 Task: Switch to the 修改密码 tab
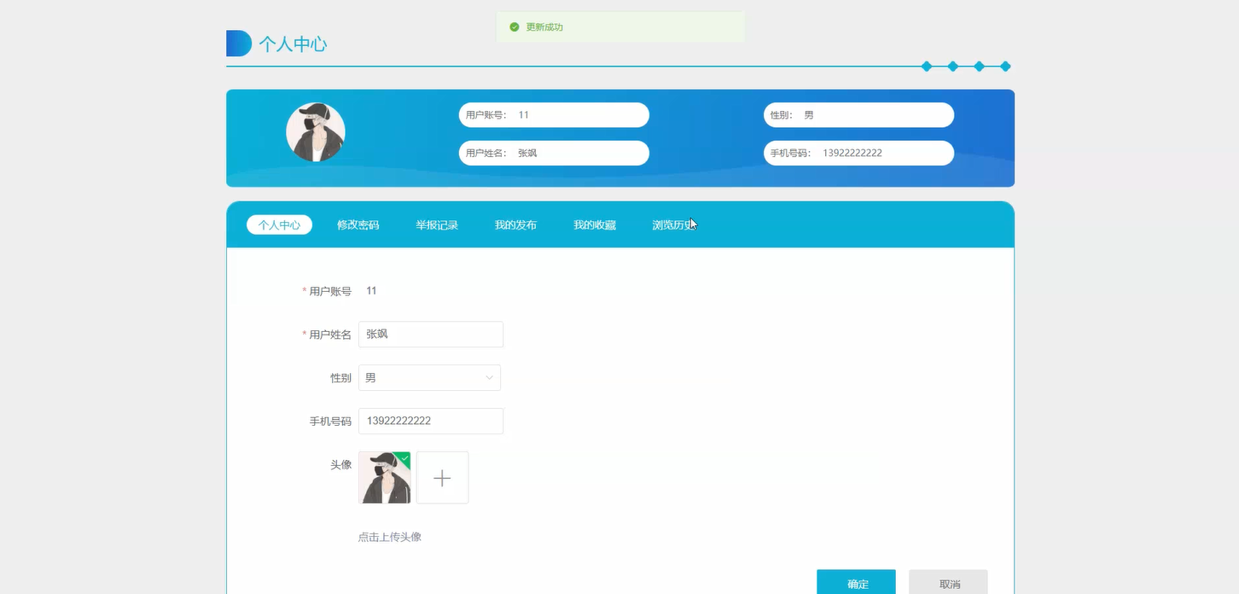pyautogui.click(x=358, y=224)
